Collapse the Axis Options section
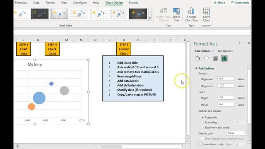Image resolution: width=265 pixels, height=149 pixels. tap(196, 68)
